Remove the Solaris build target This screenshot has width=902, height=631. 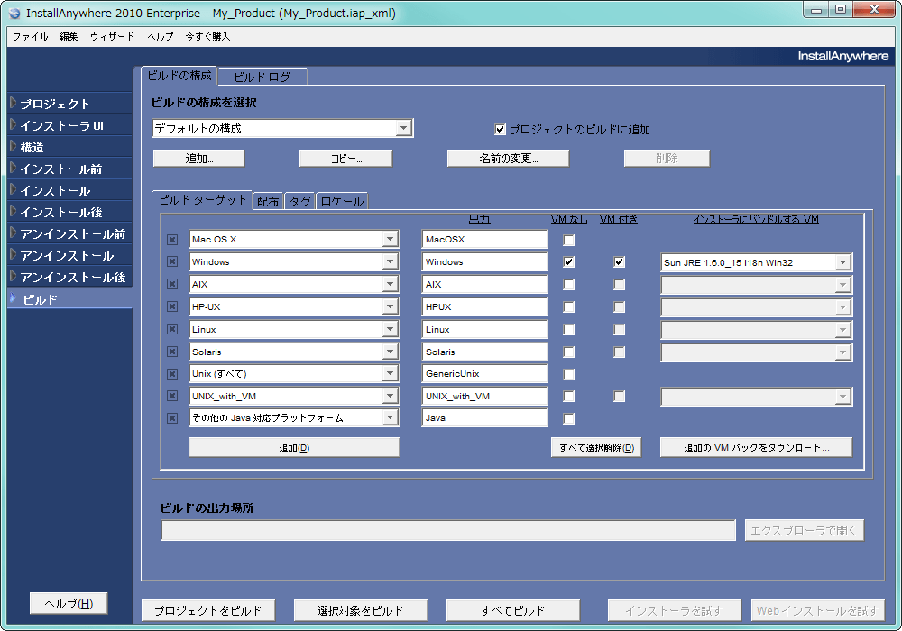coord(171,352)
